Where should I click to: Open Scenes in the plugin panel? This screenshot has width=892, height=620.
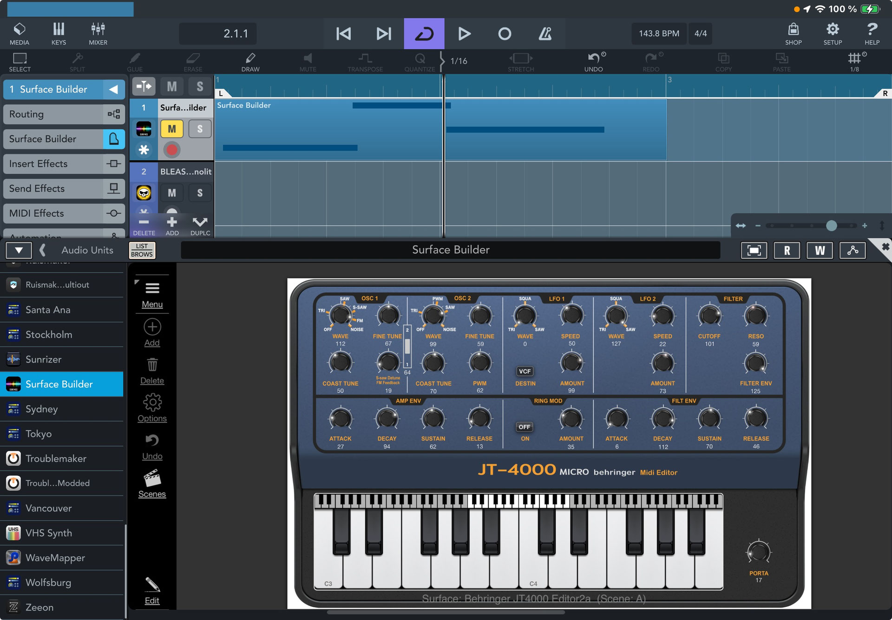(152, 483)
